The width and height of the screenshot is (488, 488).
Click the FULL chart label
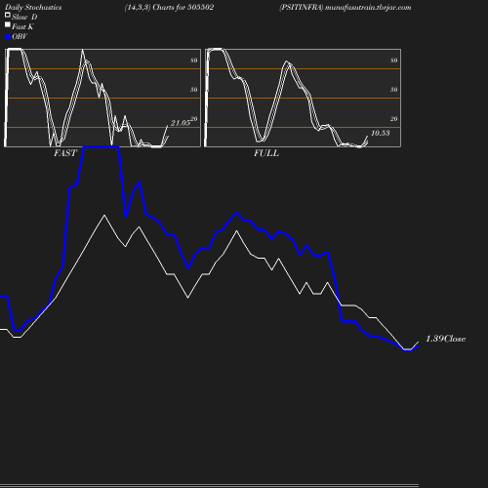click(266, 153)
